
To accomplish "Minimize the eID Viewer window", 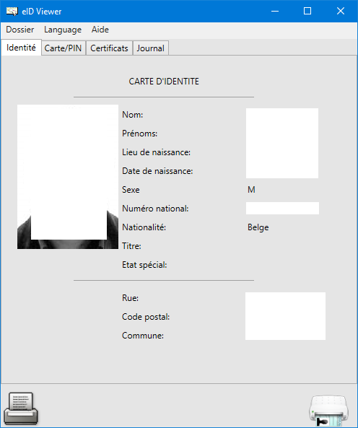I will click(275, 12).
